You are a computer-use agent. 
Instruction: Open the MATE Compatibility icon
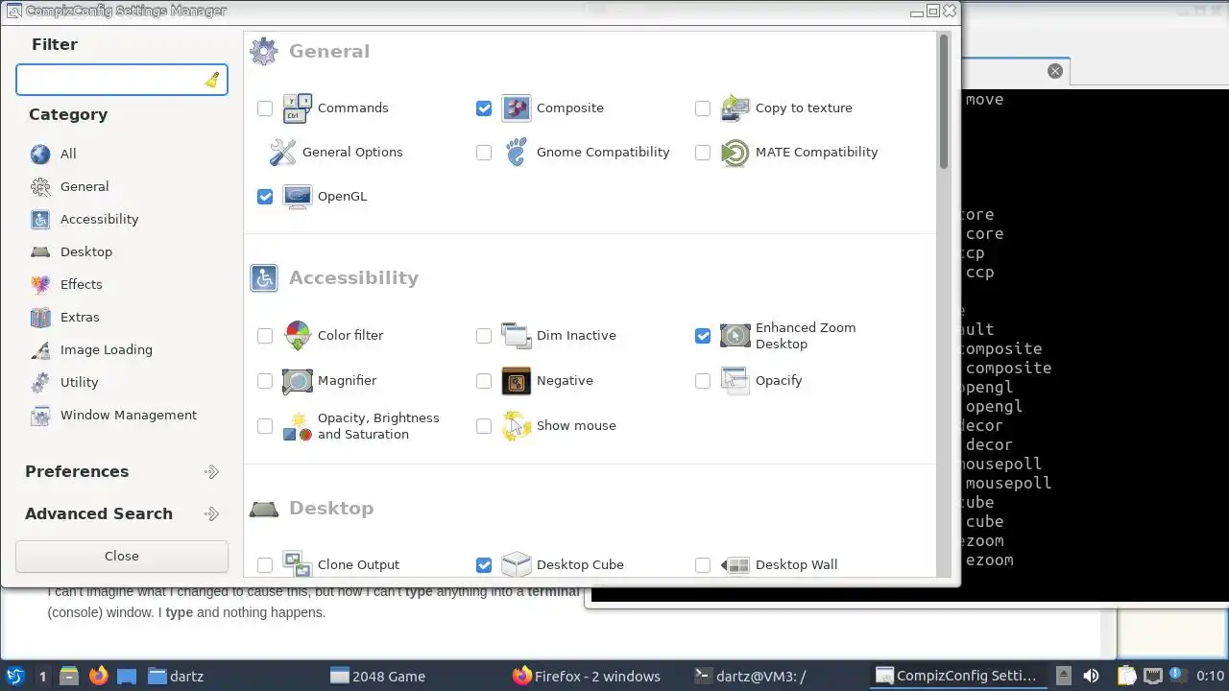click(x=735, y=153)
